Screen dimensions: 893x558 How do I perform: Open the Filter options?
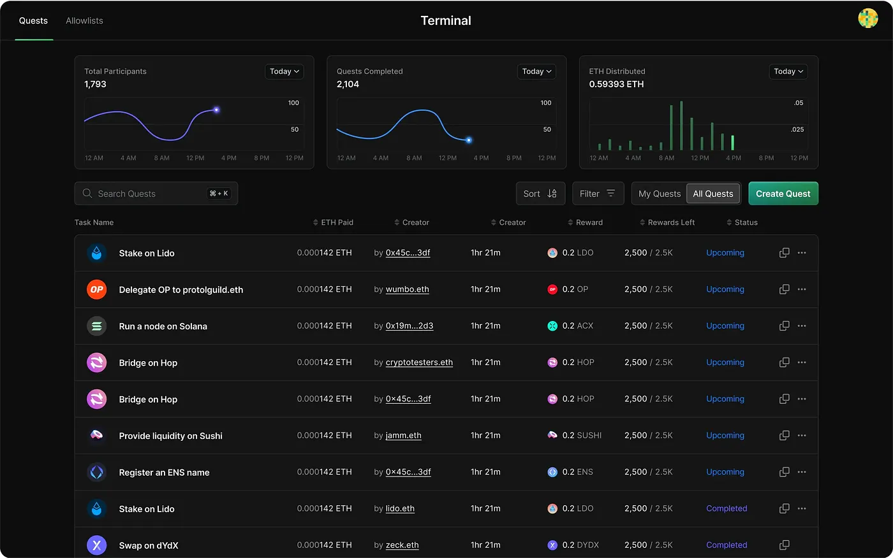click(x=598, y=194)
